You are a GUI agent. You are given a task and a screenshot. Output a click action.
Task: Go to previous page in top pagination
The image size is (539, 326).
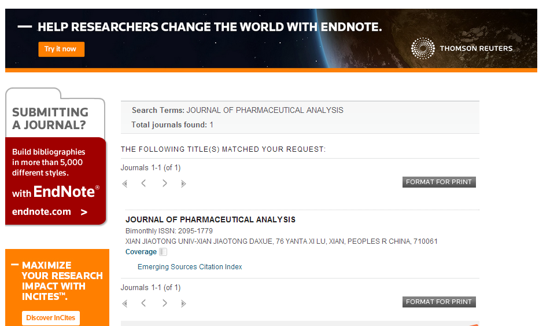tap(143, 183)
